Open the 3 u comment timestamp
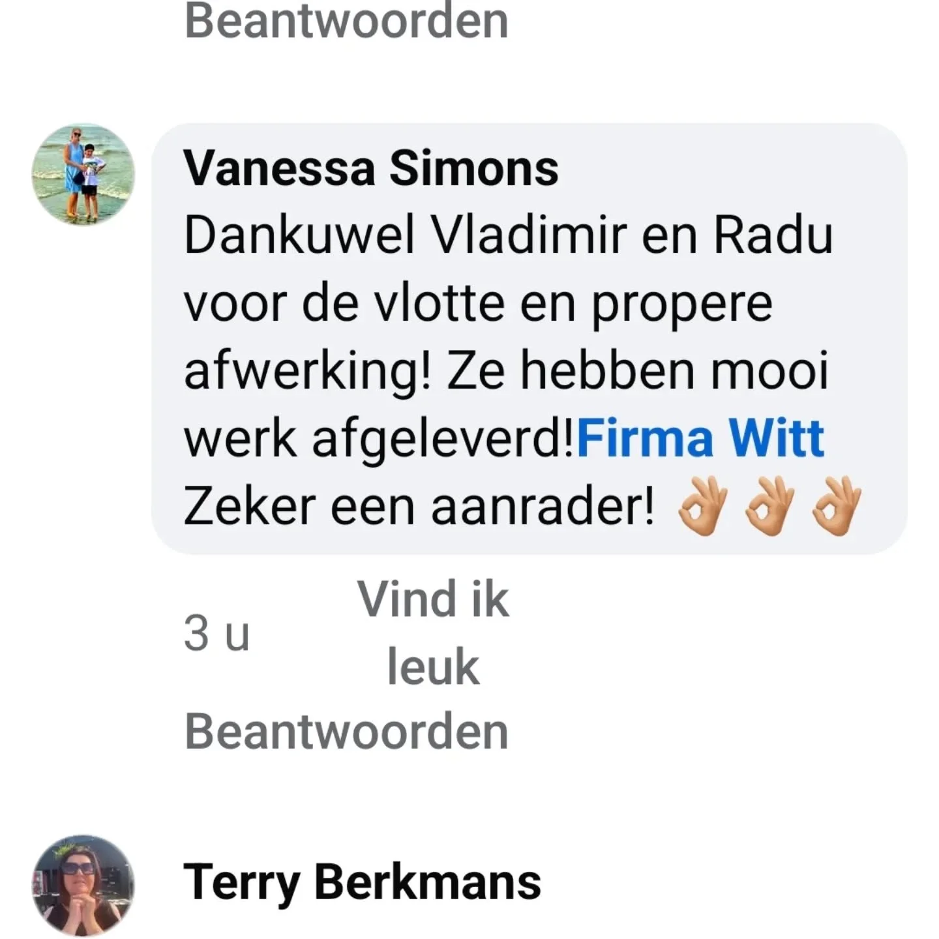939x939 pixels. click(x=216, y=633)
